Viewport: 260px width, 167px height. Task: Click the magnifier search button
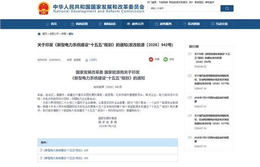click(227, 8)
